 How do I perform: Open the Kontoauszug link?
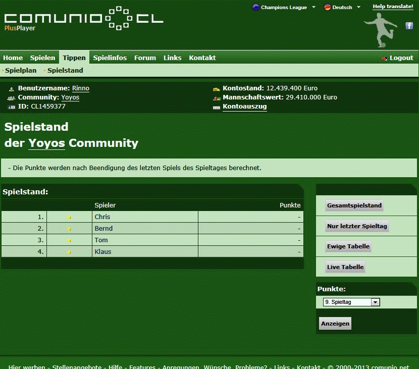pyautogui.click(x=244, y=107)
